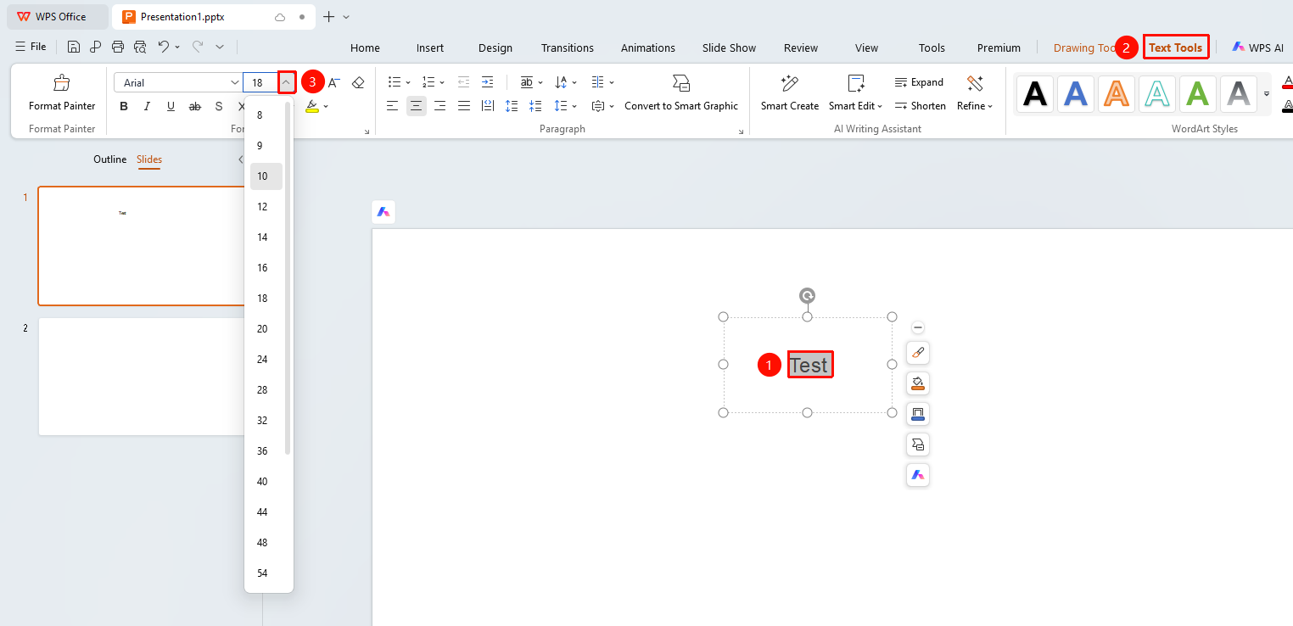Click the Shorten text AI button
Image resolution: width=1293 pixels, height=626 pixels.
(921, 106)
